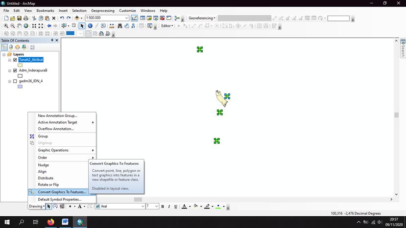Viewport: 406px width, 228px height.
Task: Select the Zoom In tool
Action: 6,26
